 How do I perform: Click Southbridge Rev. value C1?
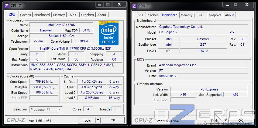click(242, 44)
